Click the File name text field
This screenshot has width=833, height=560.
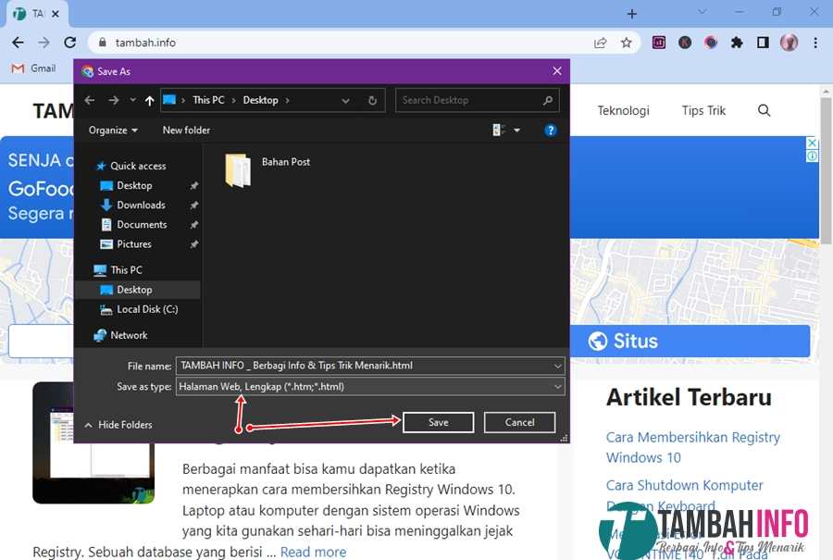tap(364, 366)
